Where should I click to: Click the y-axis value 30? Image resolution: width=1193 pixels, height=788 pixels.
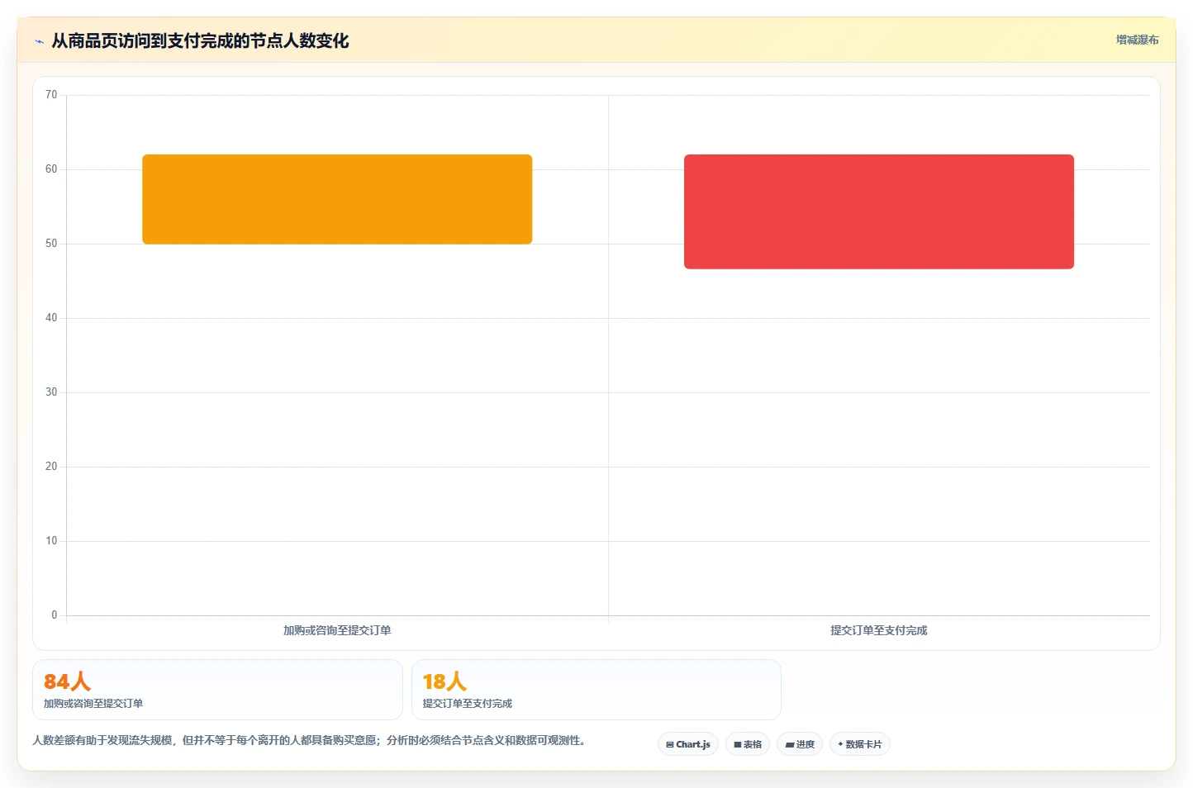click(x=51, y=392)
